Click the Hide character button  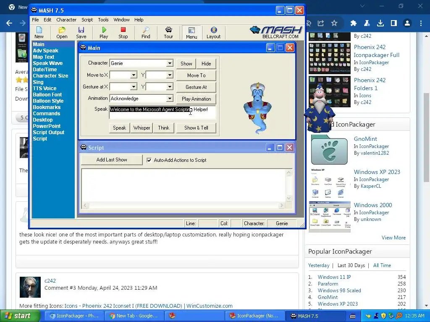(206, 64)
